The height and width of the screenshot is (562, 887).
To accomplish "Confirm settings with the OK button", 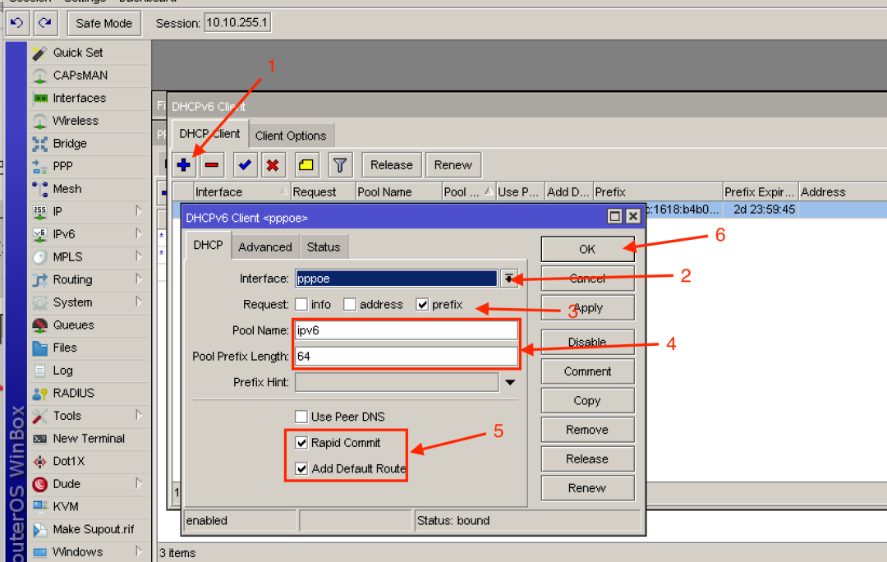I will (x=587, y=248).
